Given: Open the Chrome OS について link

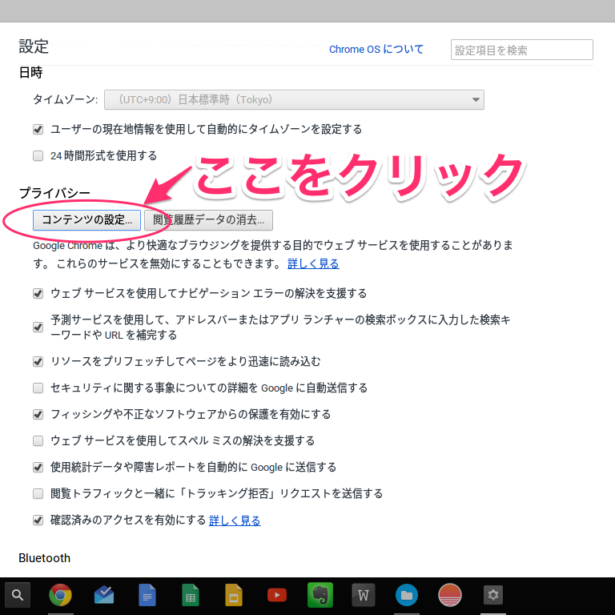Looking at the screenshot, I should [x=376, y=50].
